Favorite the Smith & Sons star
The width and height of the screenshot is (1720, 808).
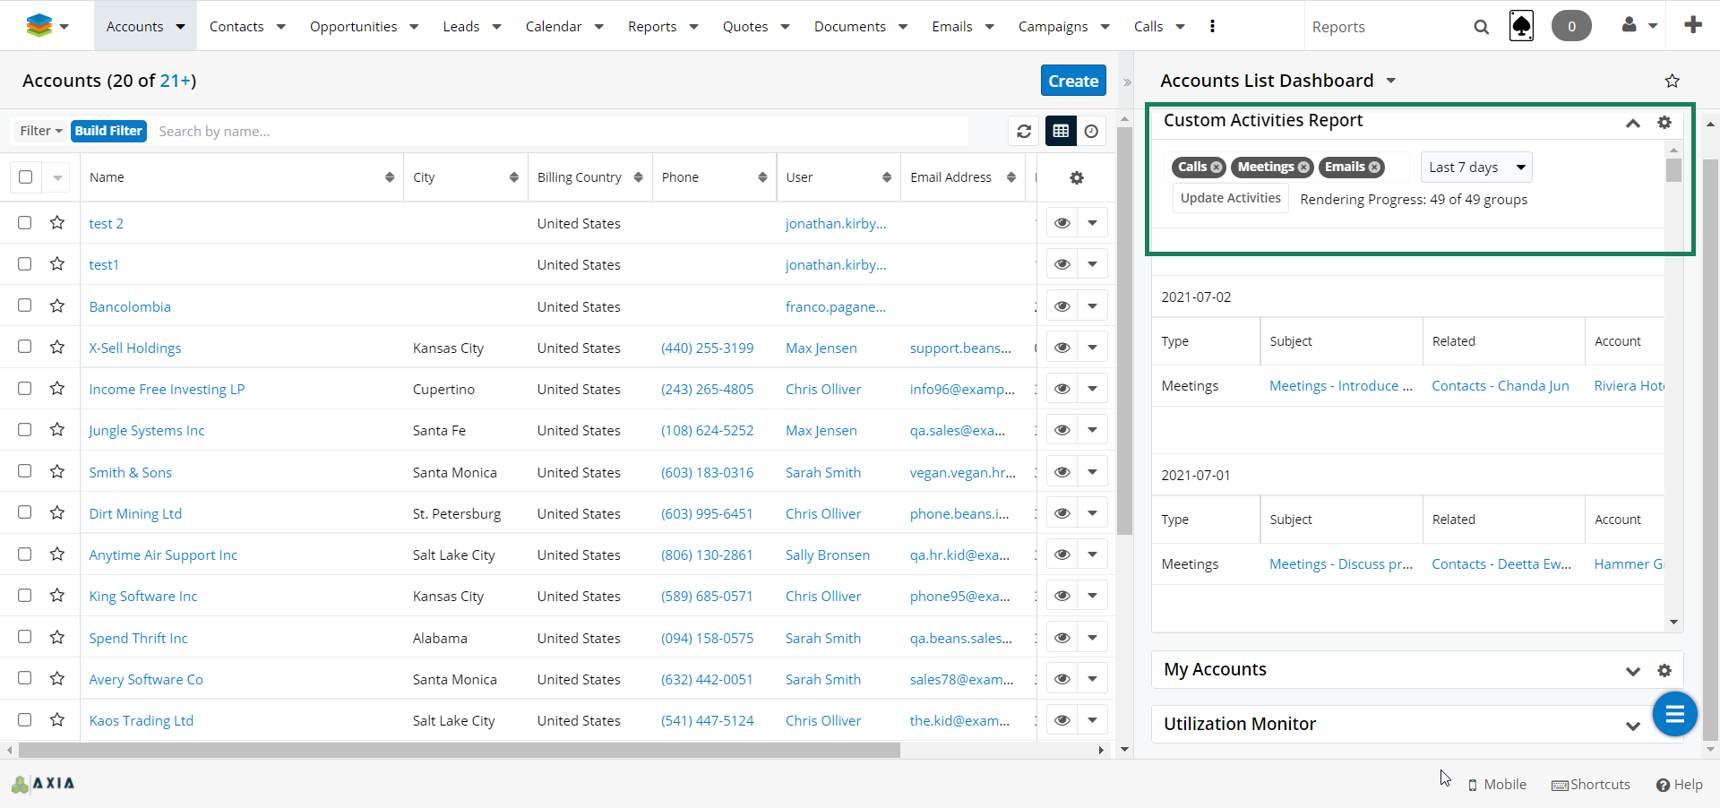click(x=57, y=471)
